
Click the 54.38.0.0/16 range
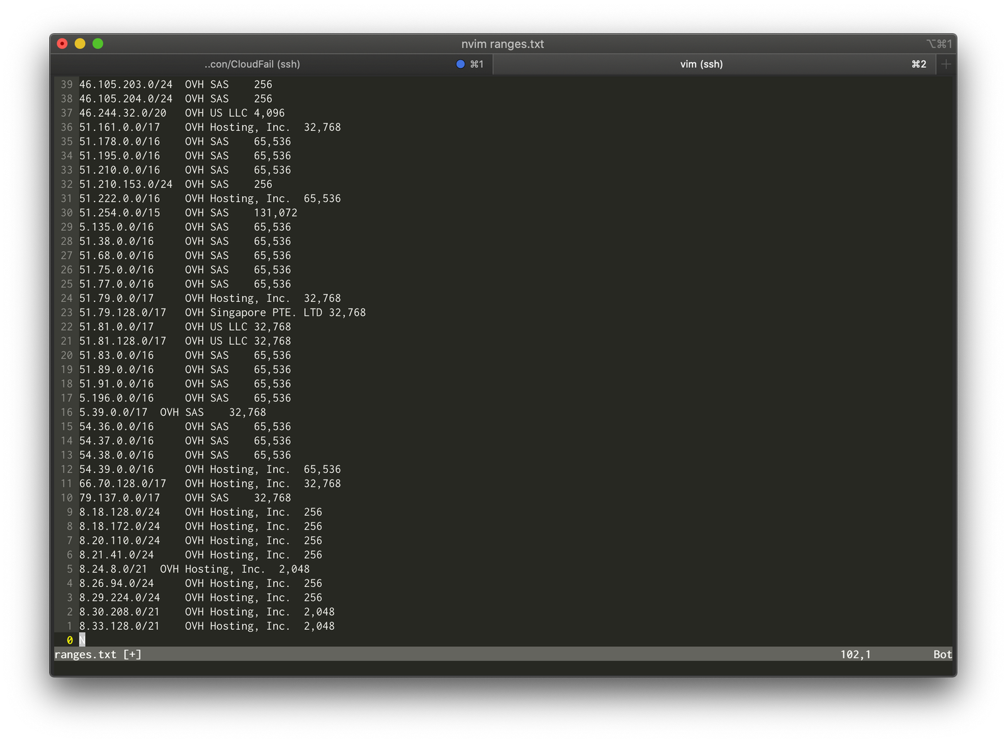[116, 455]
